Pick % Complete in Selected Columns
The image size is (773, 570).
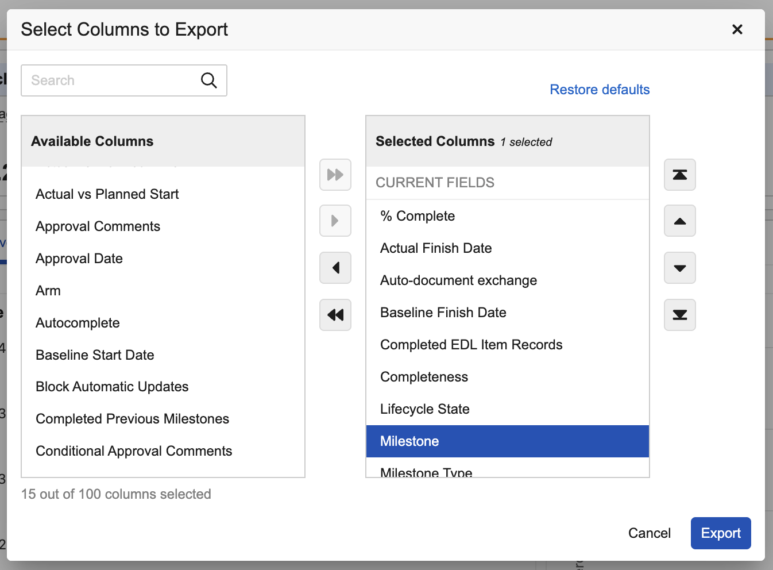point(418,216)
